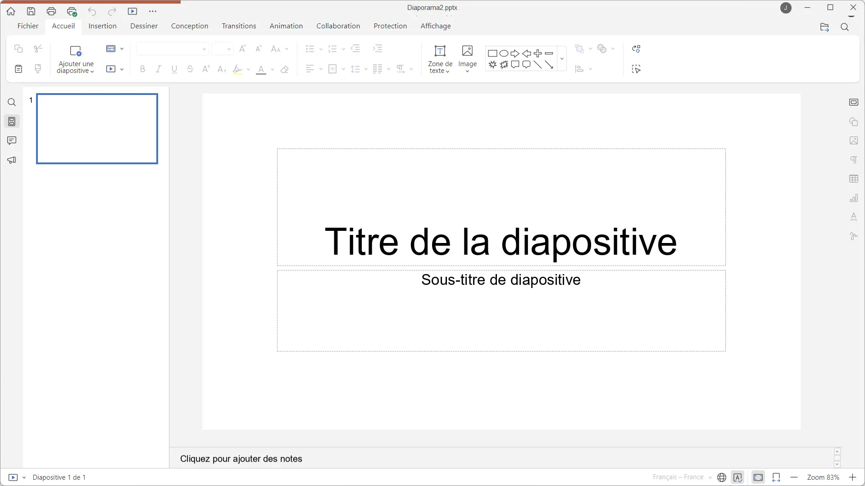This screenshot has width=865, height=486.
Task: Click the Print icon
Action: coord(51,11)
